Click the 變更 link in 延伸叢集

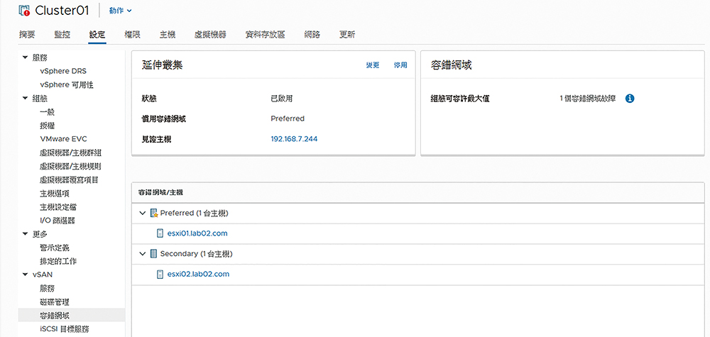(373, 65)
